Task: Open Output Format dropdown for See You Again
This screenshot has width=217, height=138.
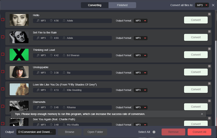Action: pos(141,124)
